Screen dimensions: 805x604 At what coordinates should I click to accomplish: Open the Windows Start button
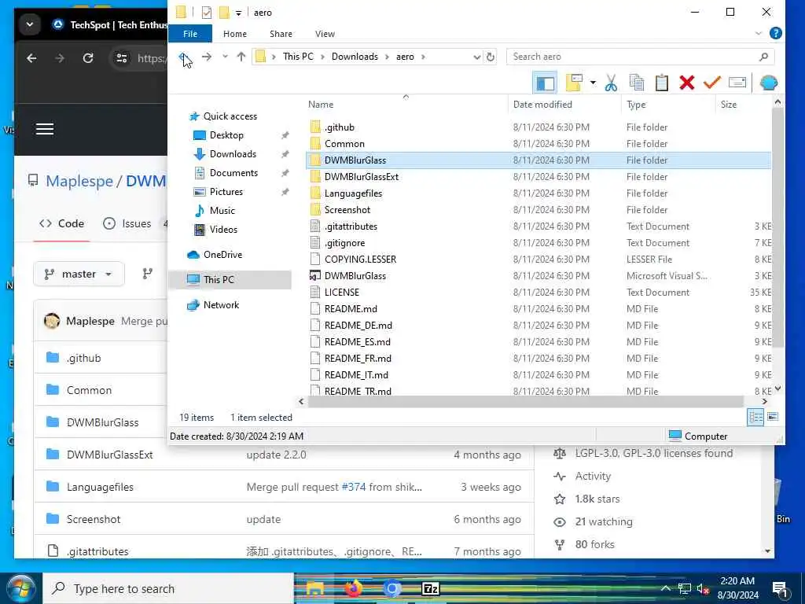(21, 588)
